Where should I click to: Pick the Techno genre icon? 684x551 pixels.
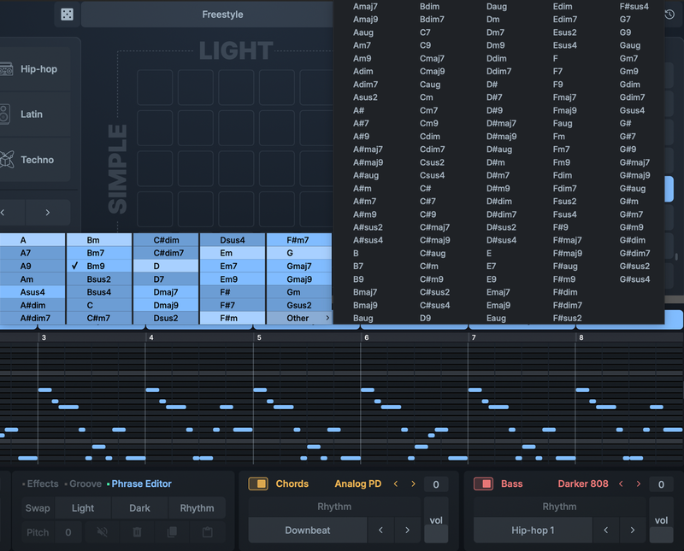tap(6, 160)
